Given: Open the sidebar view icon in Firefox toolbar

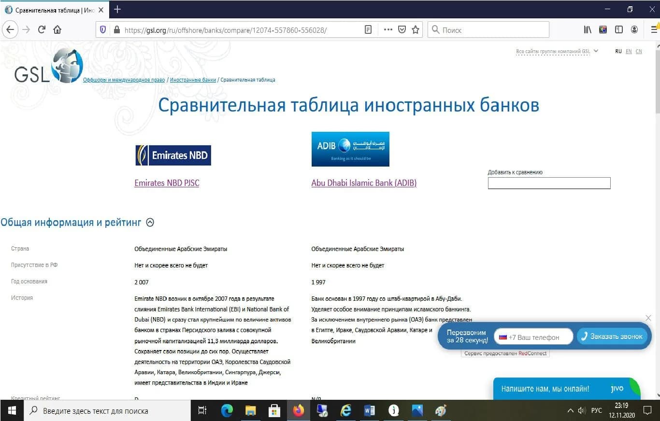Looking at the screenshot, I should pyautogui.click(x=619, y=29).
